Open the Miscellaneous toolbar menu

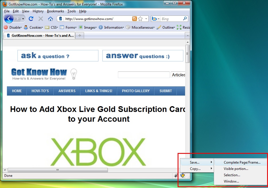click(x=140, y=27)
